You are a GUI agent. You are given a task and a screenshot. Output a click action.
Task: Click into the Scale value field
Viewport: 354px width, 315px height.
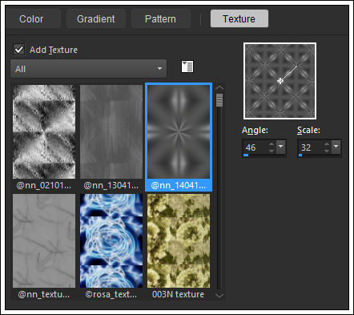(x=311, y=147)
